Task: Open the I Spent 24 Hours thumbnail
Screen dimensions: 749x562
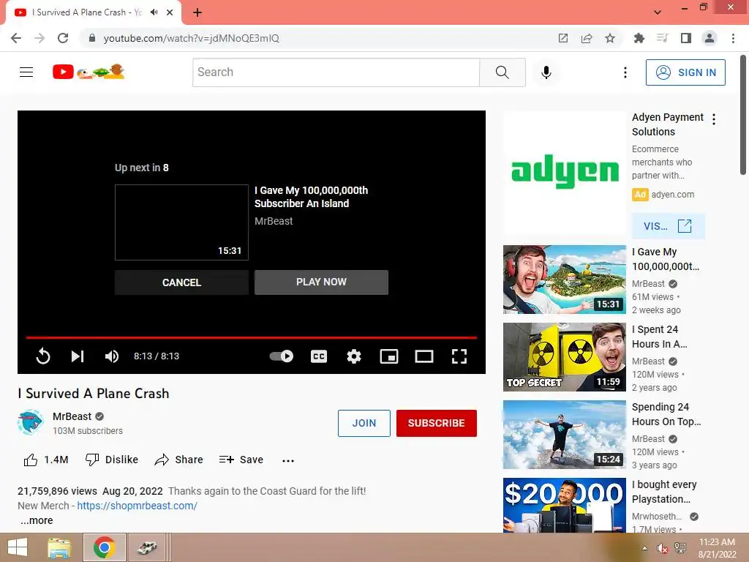Action: click(x=565, y=357)
